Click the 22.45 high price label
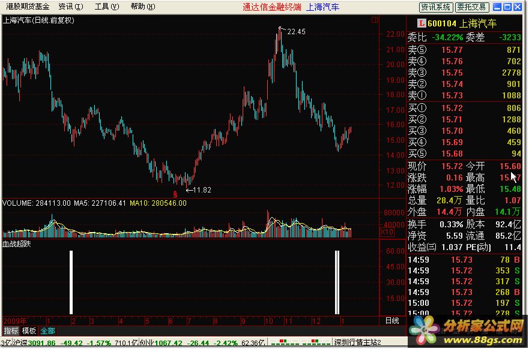Viewport: 529px width, 349px height. click(x=296, y=32)
